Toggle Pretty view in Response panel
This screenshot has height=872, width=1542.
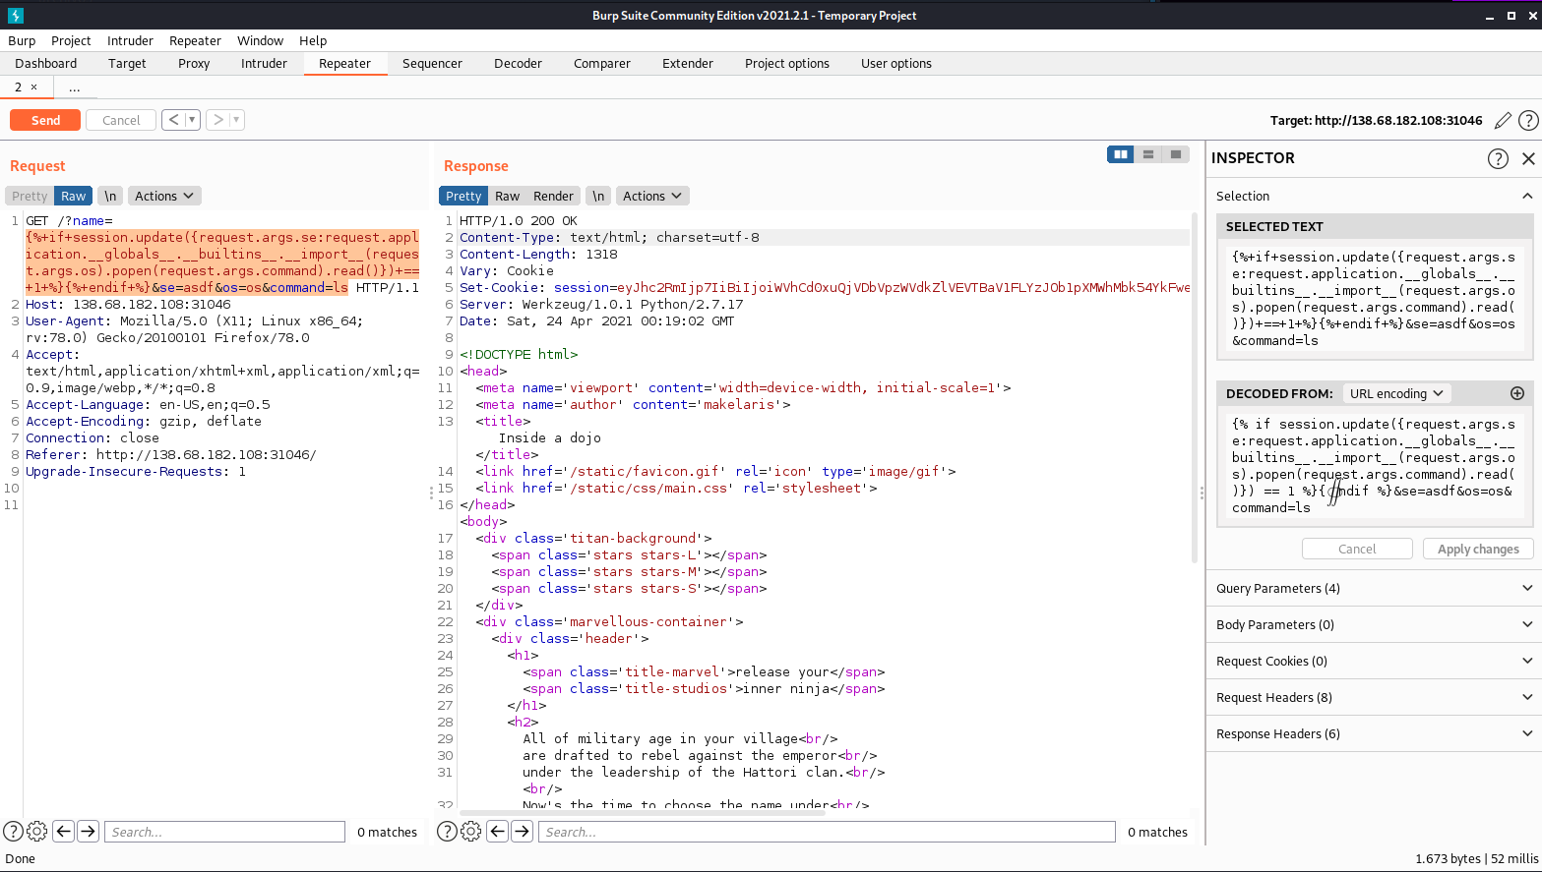tap(463, 196)
